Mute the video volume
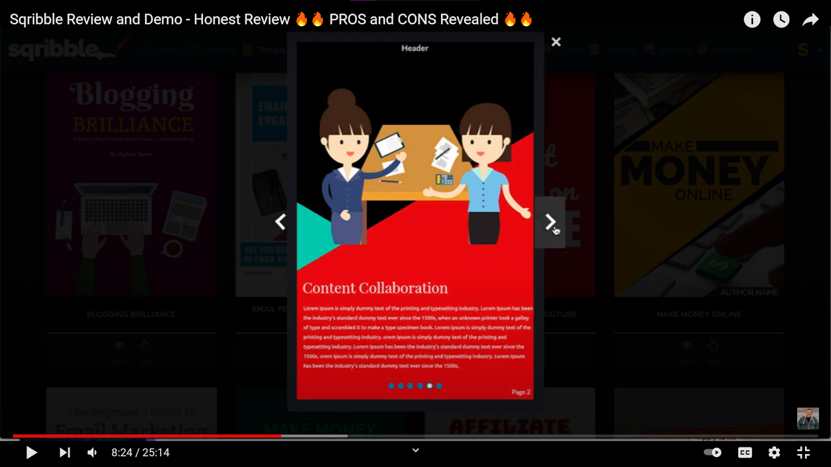The height and width of the screenshot is (467, 831). (x=92, y=452)
